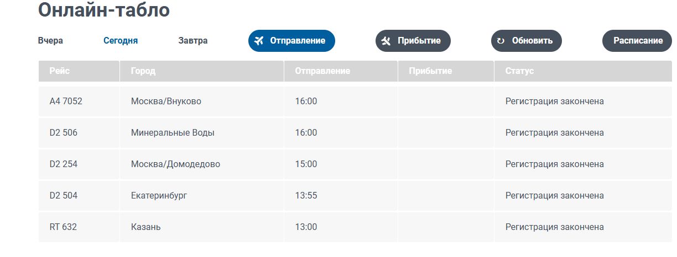This screenshot has height=257, width=677.
Task: Click the Онлайн-табло page heading
Action: click(x=104, y=10)
